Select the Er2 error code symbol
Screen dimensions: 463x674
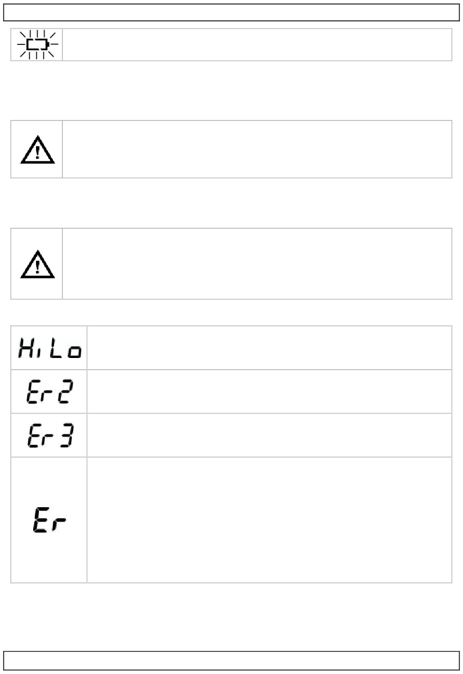click(50, 391)
